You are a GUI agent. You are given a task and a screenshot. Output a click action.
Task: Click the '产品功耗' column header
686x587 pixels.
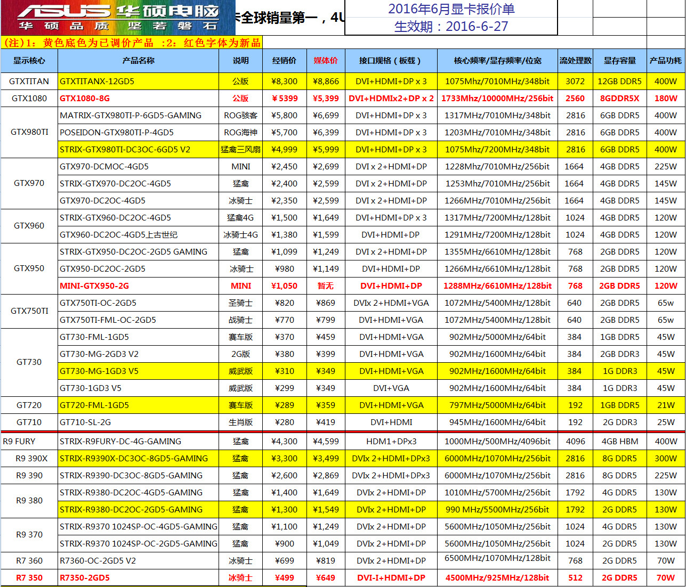coord(666,61)
